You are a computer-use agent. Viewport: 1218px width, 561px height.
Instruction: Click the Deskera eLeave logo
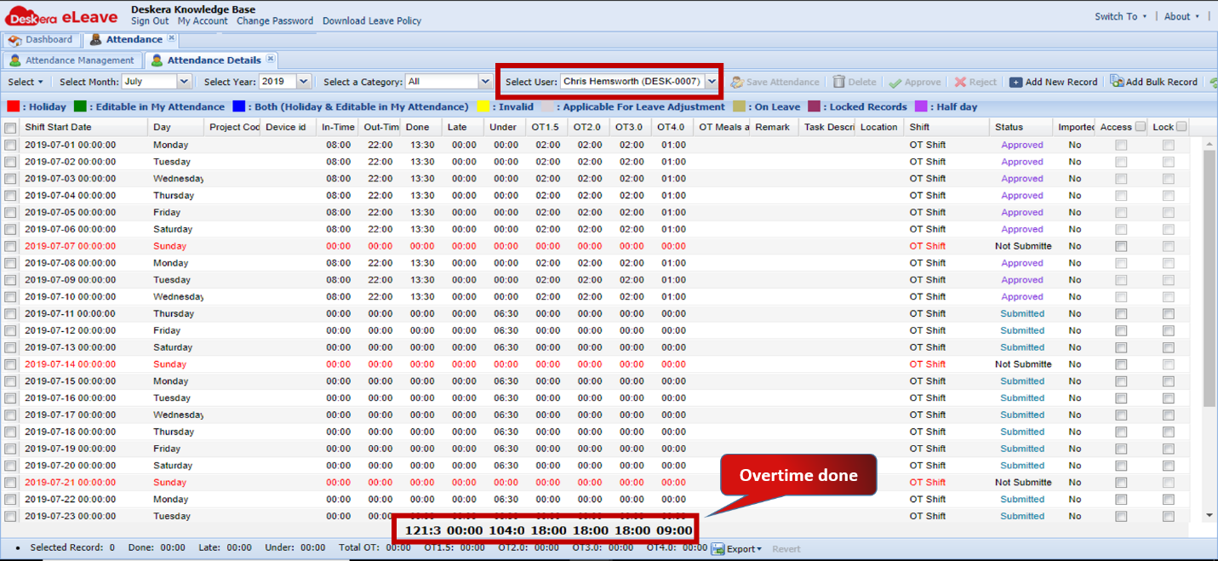click(x=60, y=14)
